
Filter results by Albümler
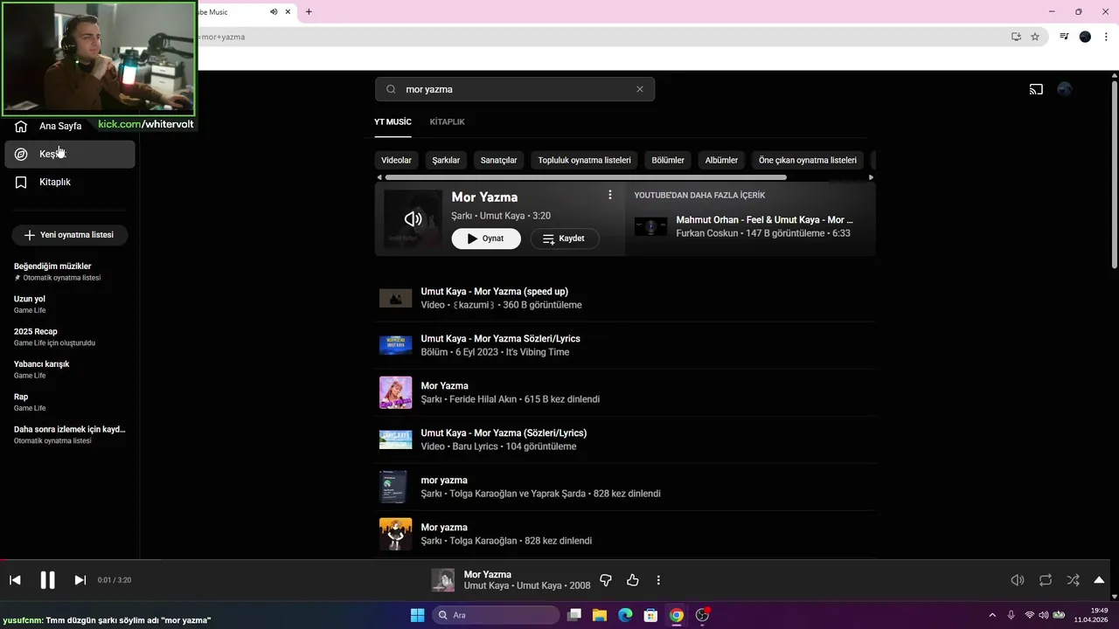[721, 160]
